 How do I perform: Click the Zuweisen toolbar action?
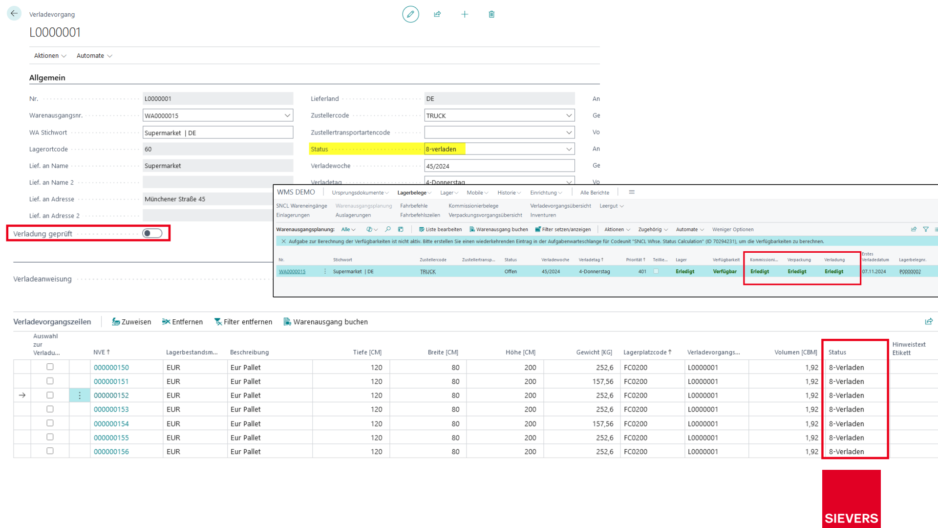click(x=131, y=322)
